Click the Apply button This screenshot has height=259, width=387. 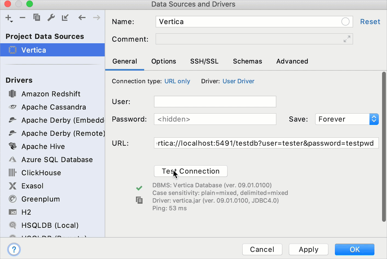(308, 249)
